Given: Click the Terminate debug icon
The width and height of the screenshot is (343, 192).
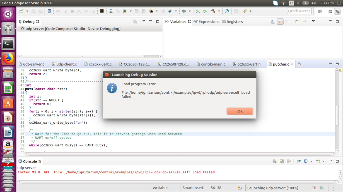Looking at the screenshot, I should 72,11.
